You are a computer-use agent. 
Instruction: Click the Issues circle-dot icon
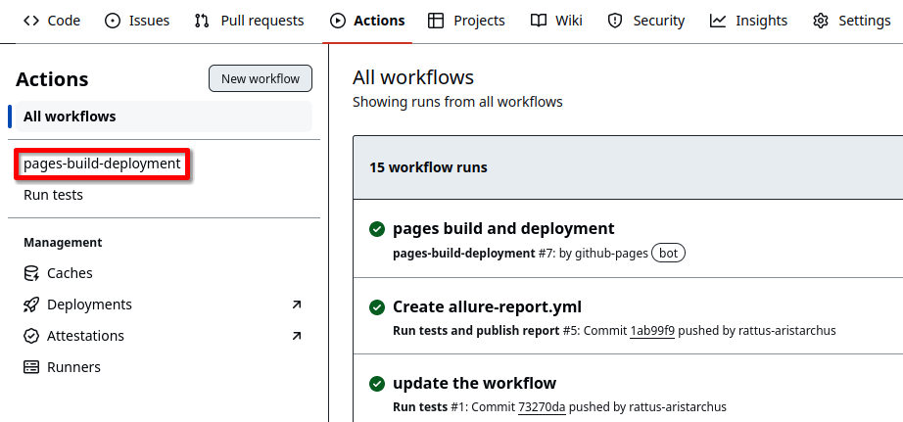point(113,21)
